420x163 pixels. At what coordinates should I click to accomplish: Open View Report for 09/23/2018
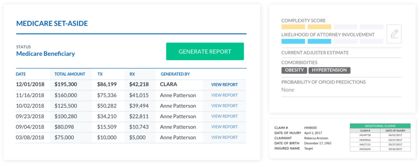click(224, 116)
